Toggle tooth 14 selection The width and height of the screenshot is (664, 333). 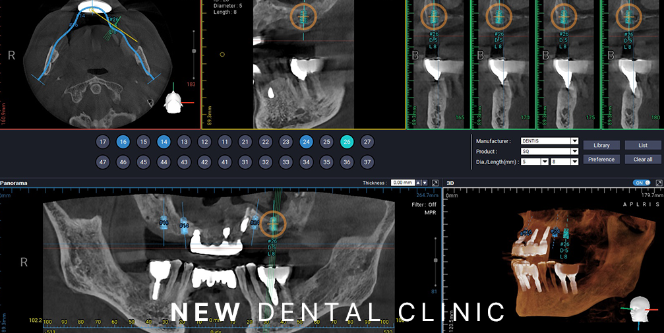click(x=164, y=142)
